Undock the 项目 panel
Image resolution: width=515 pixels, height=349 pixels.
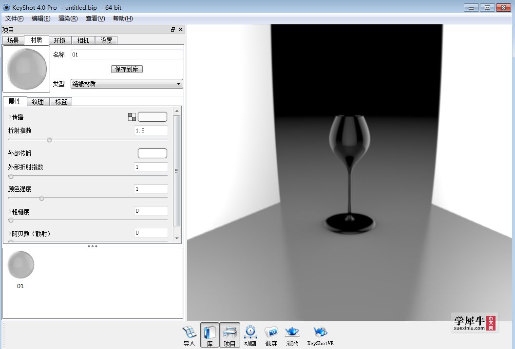tap(173, 30)
